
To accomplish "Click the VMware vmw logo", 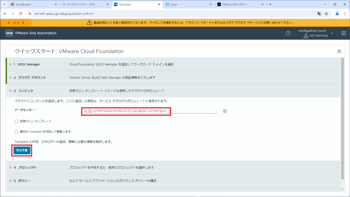I will point(9,33).
